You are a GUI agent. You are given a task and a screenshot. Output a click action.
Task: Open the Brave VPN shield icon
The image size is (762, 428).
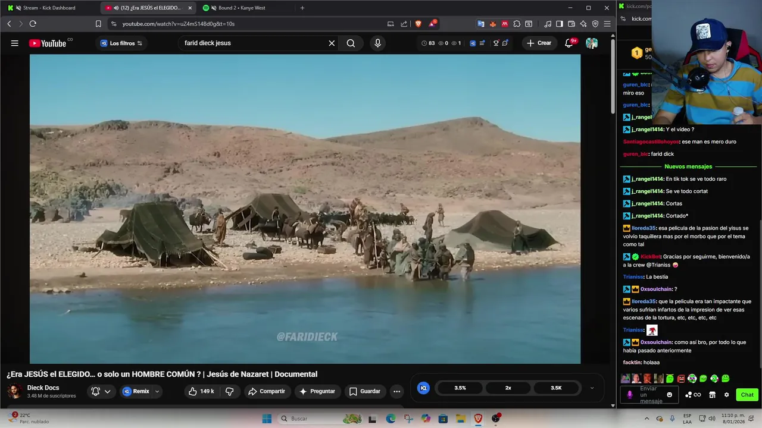point(595,24)
